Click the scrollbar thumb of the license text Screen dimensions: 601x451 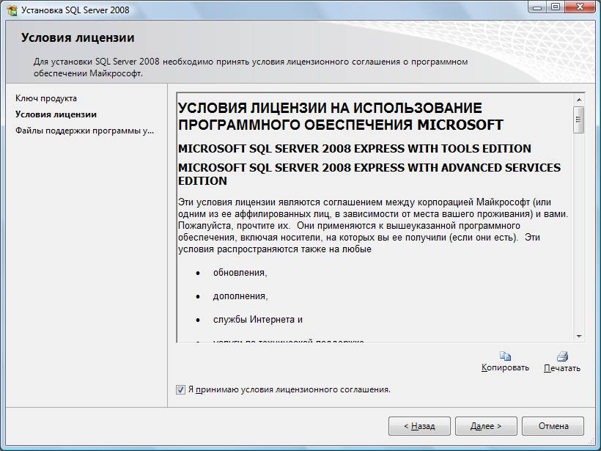tap(578, 118)
